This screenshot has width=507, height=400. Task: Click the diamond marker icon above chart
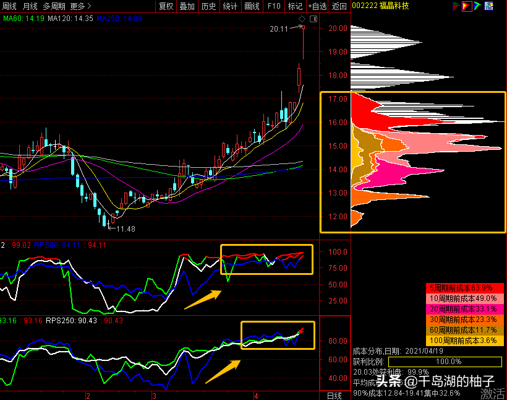point(302,19)
